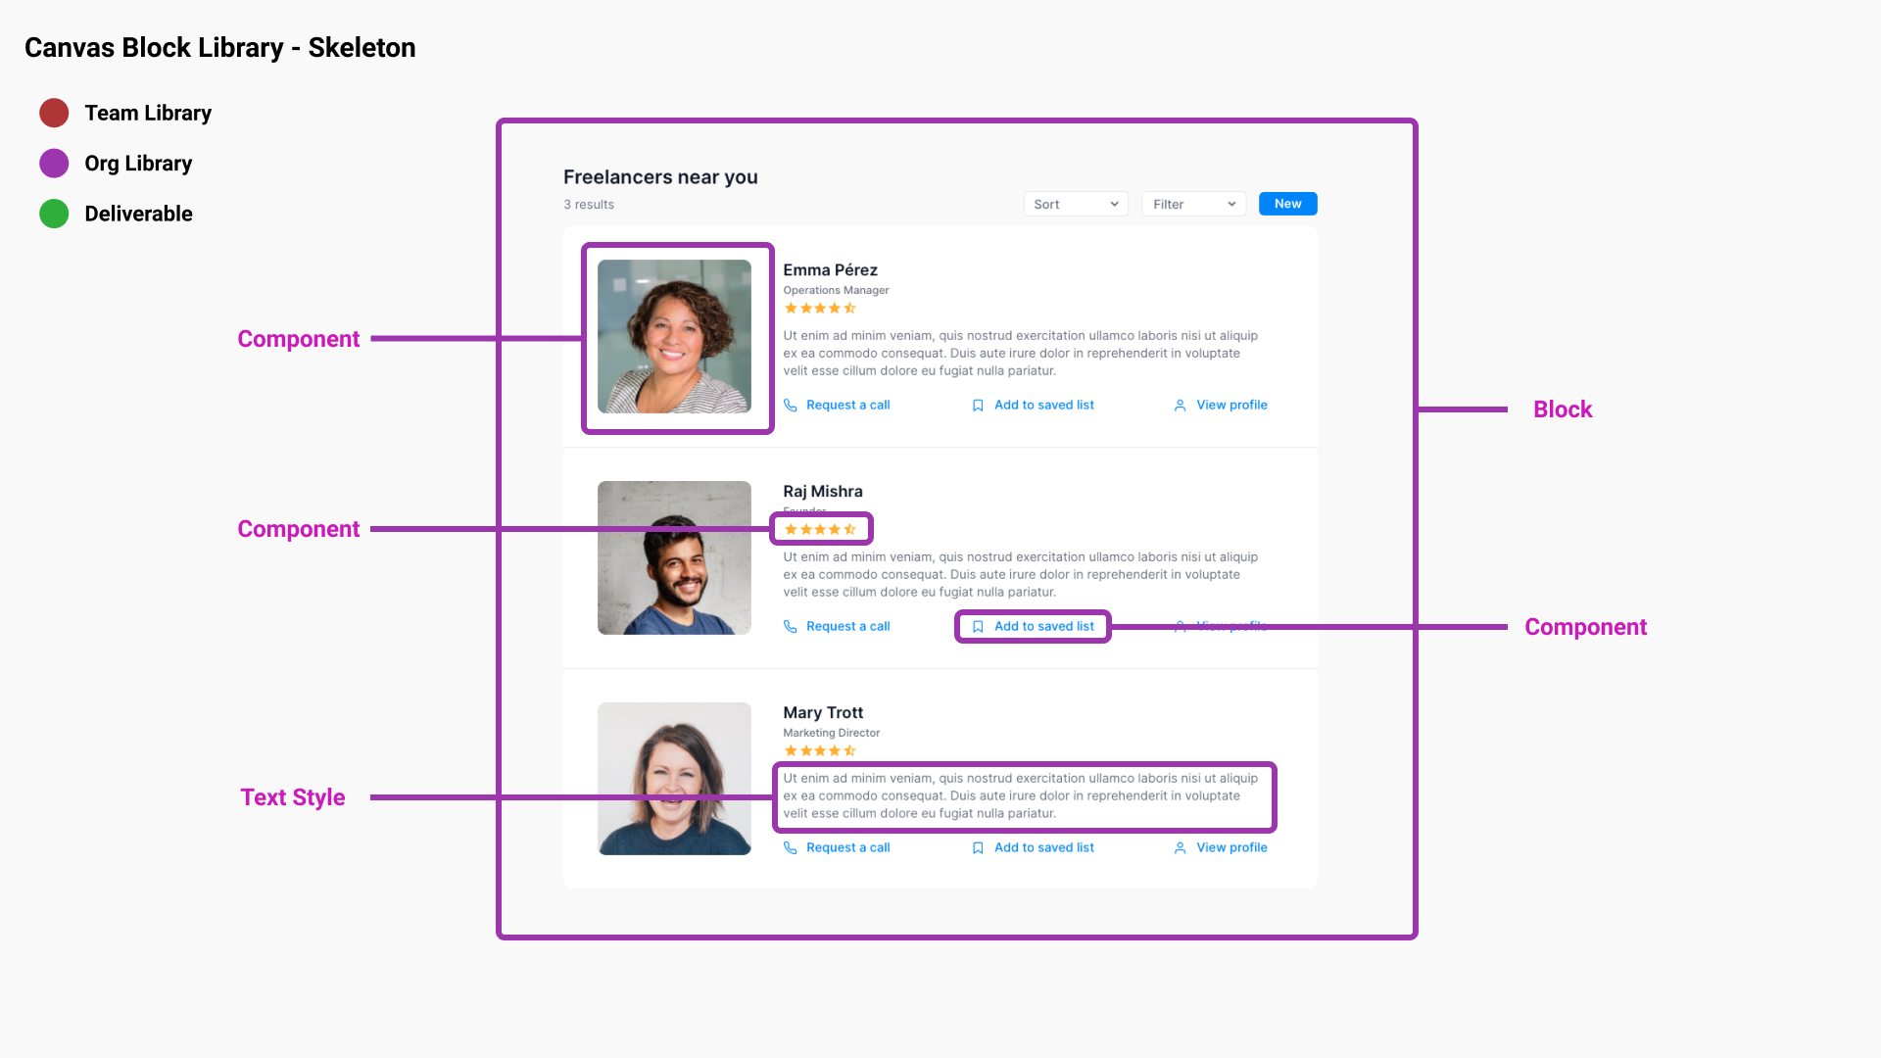The height and width of the screenshot is (1058, 1881).
Task: Toggle the Org Library indicator
Action: point(53,163)
